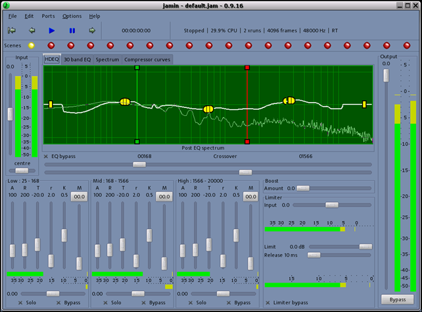This screenshot has width=422, height=312.
Task: Switch to the 30 band EQ tab
Action: [x=78, y=59]
